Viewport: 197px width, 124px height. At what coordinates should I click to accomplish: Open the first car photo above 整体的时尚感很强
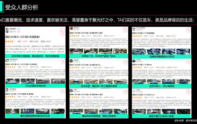[76, 111]
